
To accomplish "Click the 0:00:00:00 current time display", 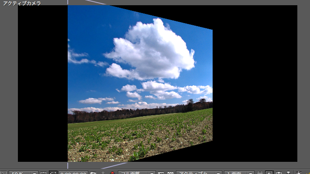I will point(72,173).
